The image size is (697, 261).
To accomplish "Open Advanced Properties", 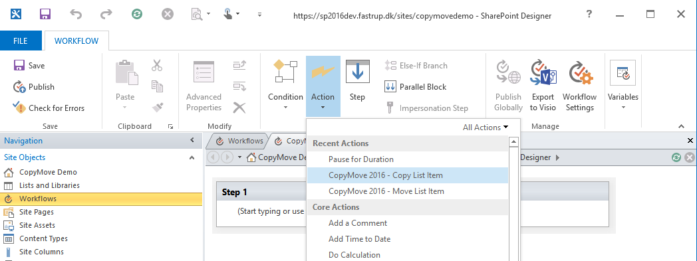I will click(x=204, y=86).
